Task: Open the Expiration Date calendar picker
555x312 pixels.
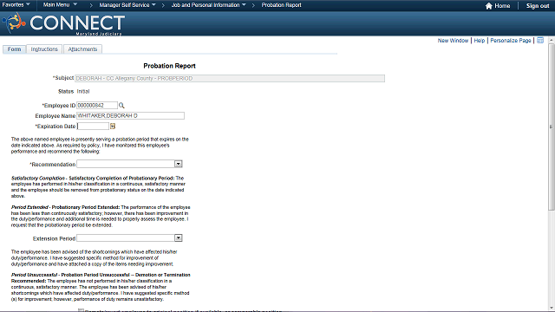Action: point(113,127)
